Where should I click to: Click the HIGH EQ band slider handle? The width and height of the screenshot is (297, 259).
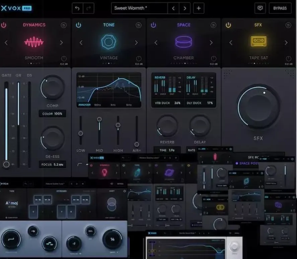(x=118, y=125)
